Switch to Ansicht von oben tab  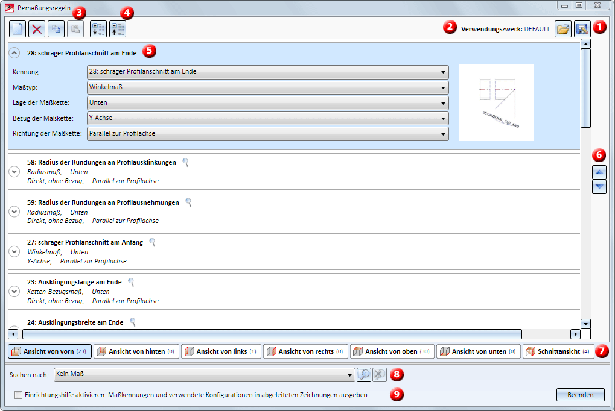click(392, 351)
